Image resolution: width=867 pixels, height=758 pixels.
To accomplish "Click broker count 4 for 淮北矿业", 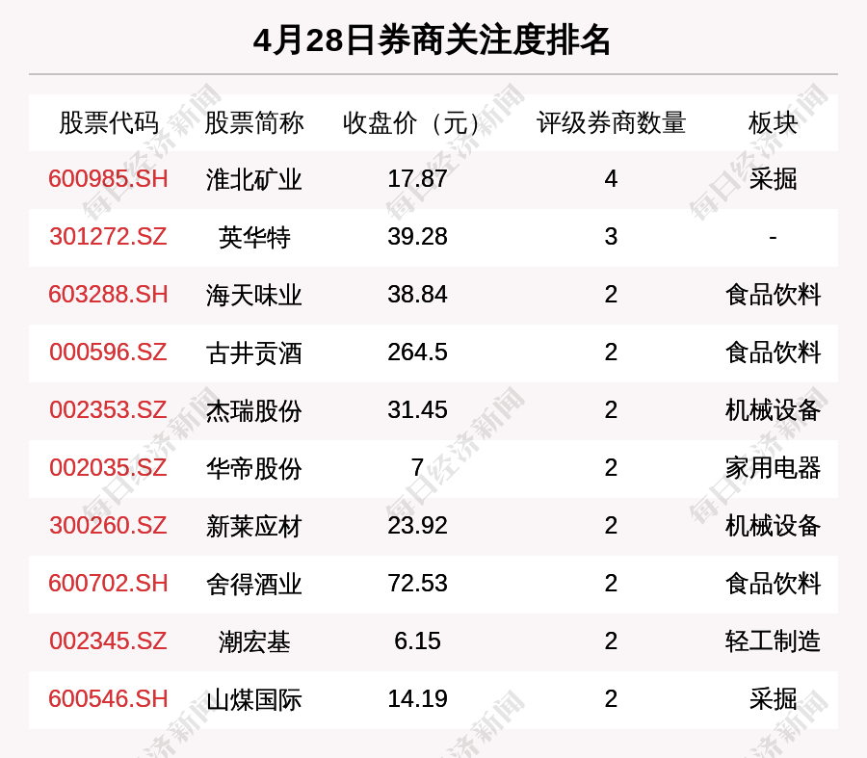I will (611, 179).
